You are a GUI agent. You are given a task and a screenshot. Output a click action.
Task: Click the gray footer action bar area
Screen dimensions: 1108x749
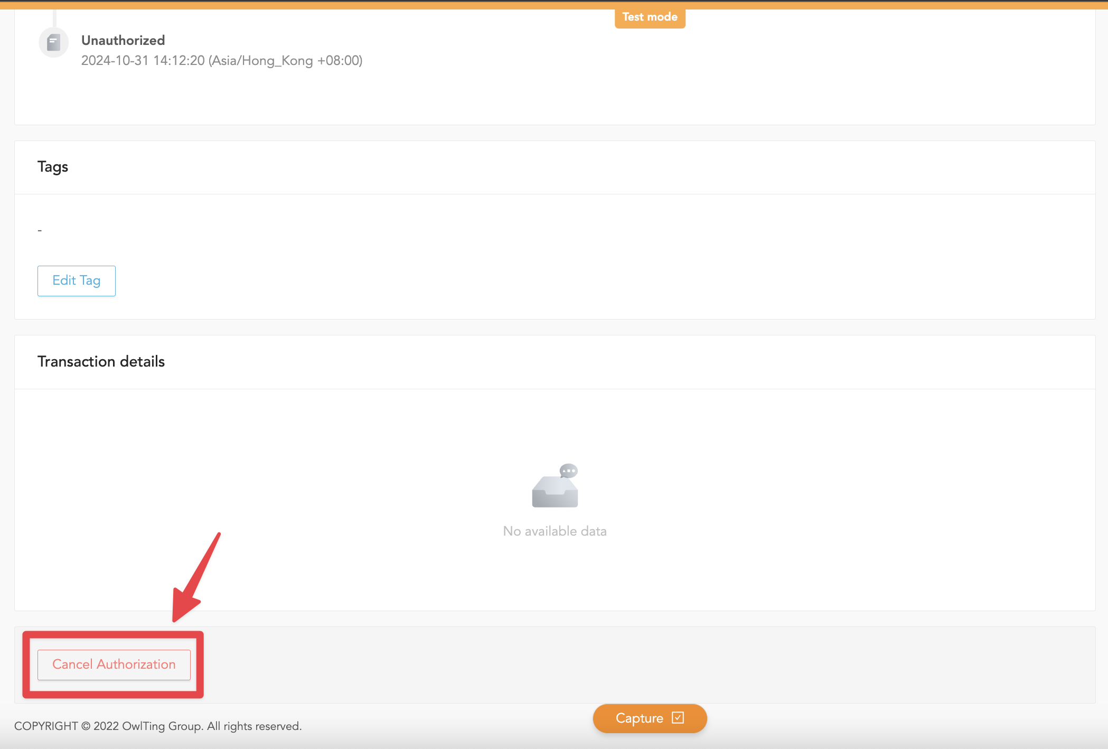coord(634,664)
